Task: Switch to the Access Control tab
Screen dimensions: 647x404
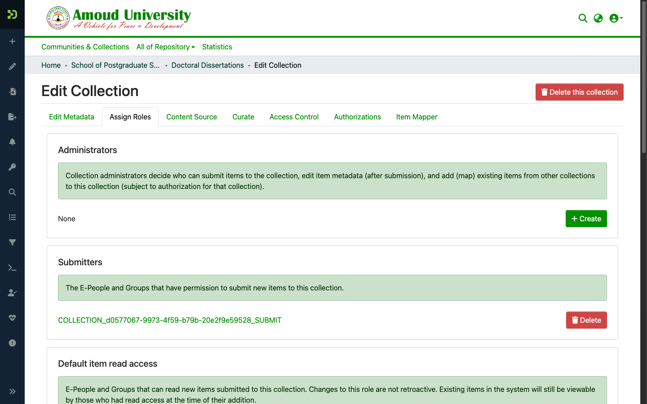Action: (x=294, y=117)
